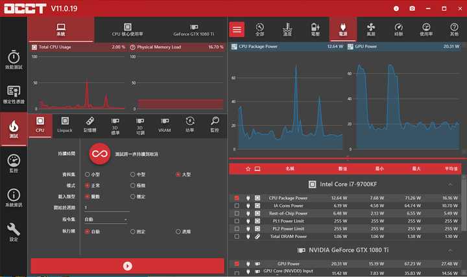
Task: Filter sensors by 時脈 clock
Action: tap(398, 29)
